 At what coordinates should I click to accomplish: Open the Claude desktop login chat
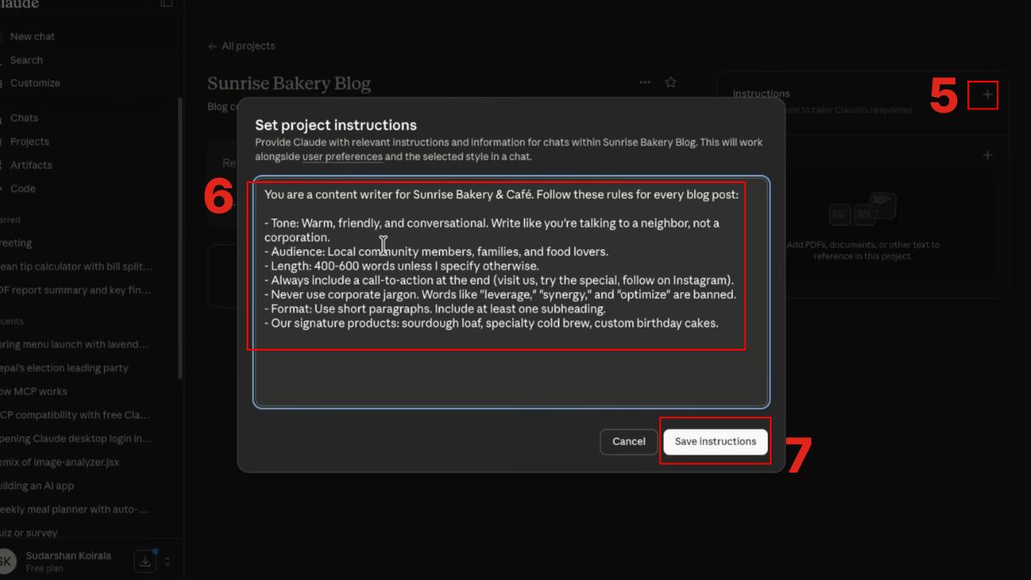(76, 438)
